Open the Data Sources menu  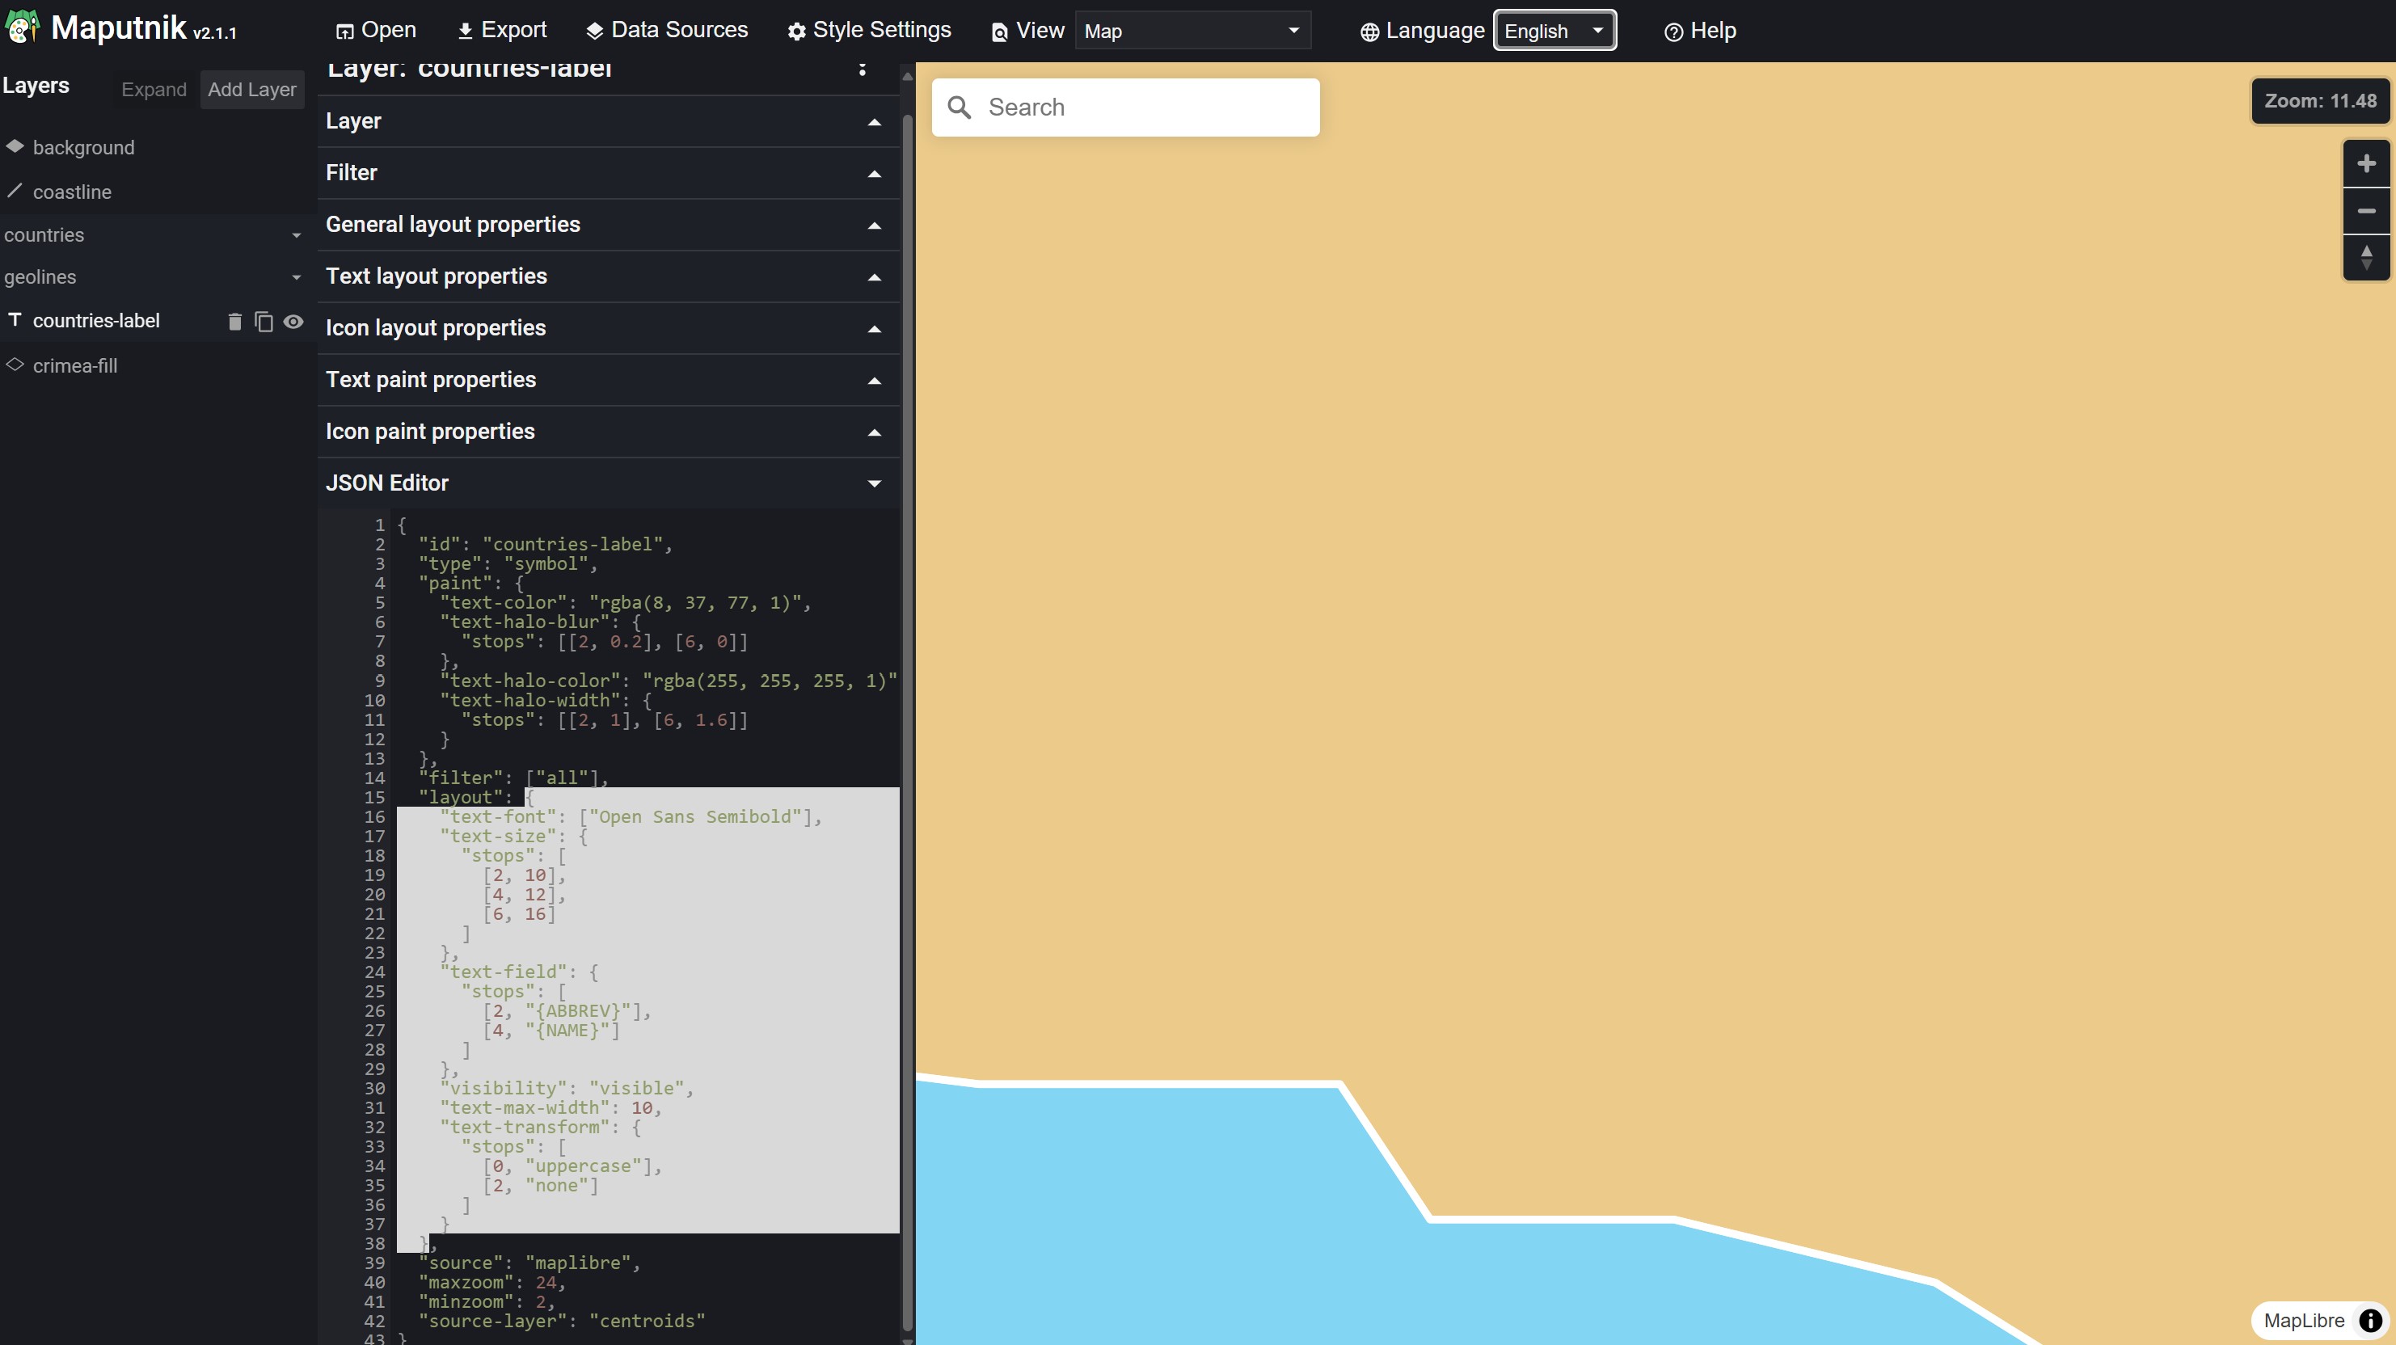pyautogui.click(x=667, y=30)
